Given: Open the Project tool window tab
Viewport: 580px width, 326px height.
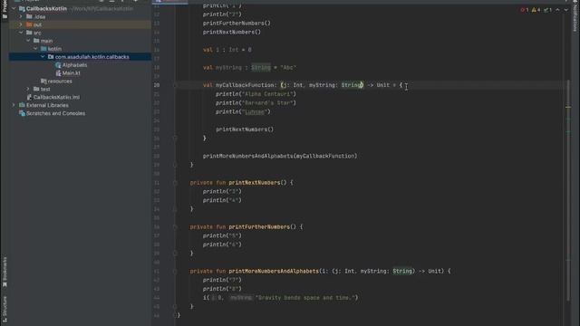Looking at the screenshot, I should tap(5, 10).
